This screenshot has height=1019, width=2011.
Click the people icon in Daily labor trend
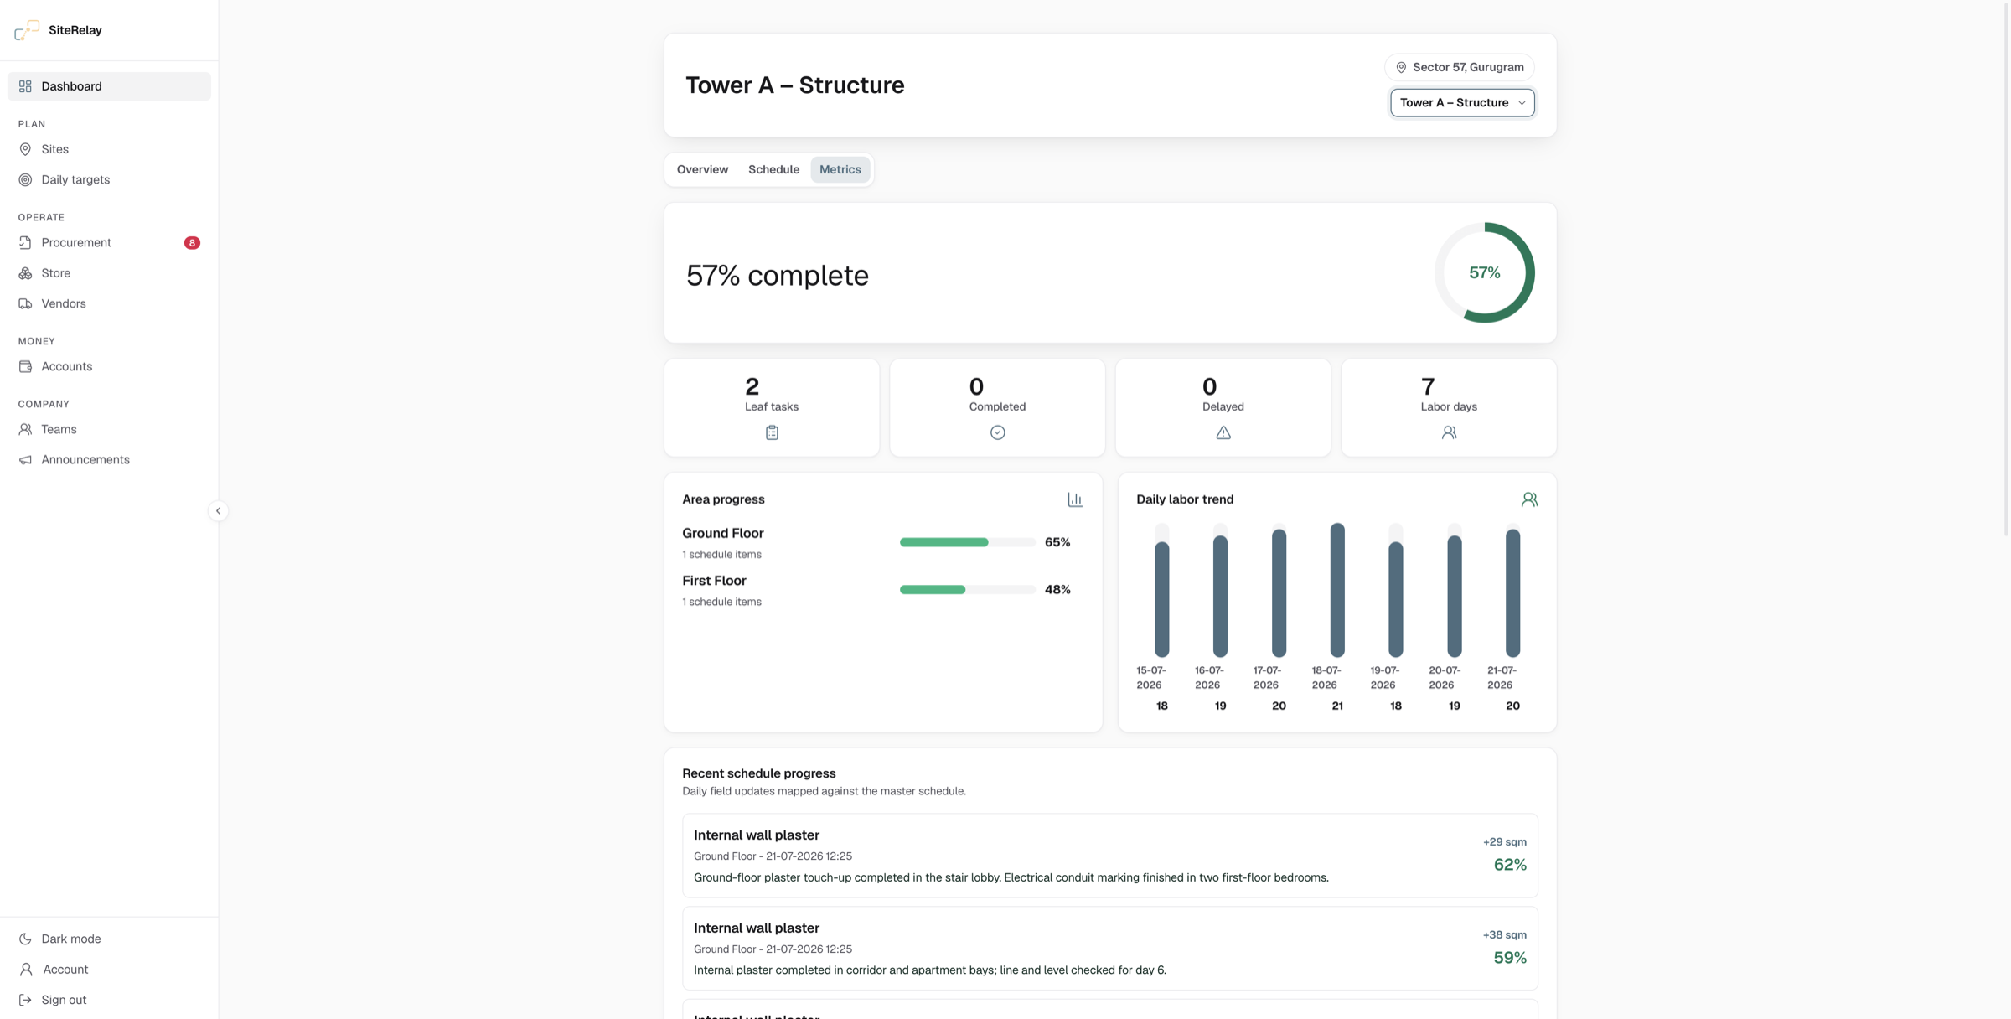[1529, 499]
